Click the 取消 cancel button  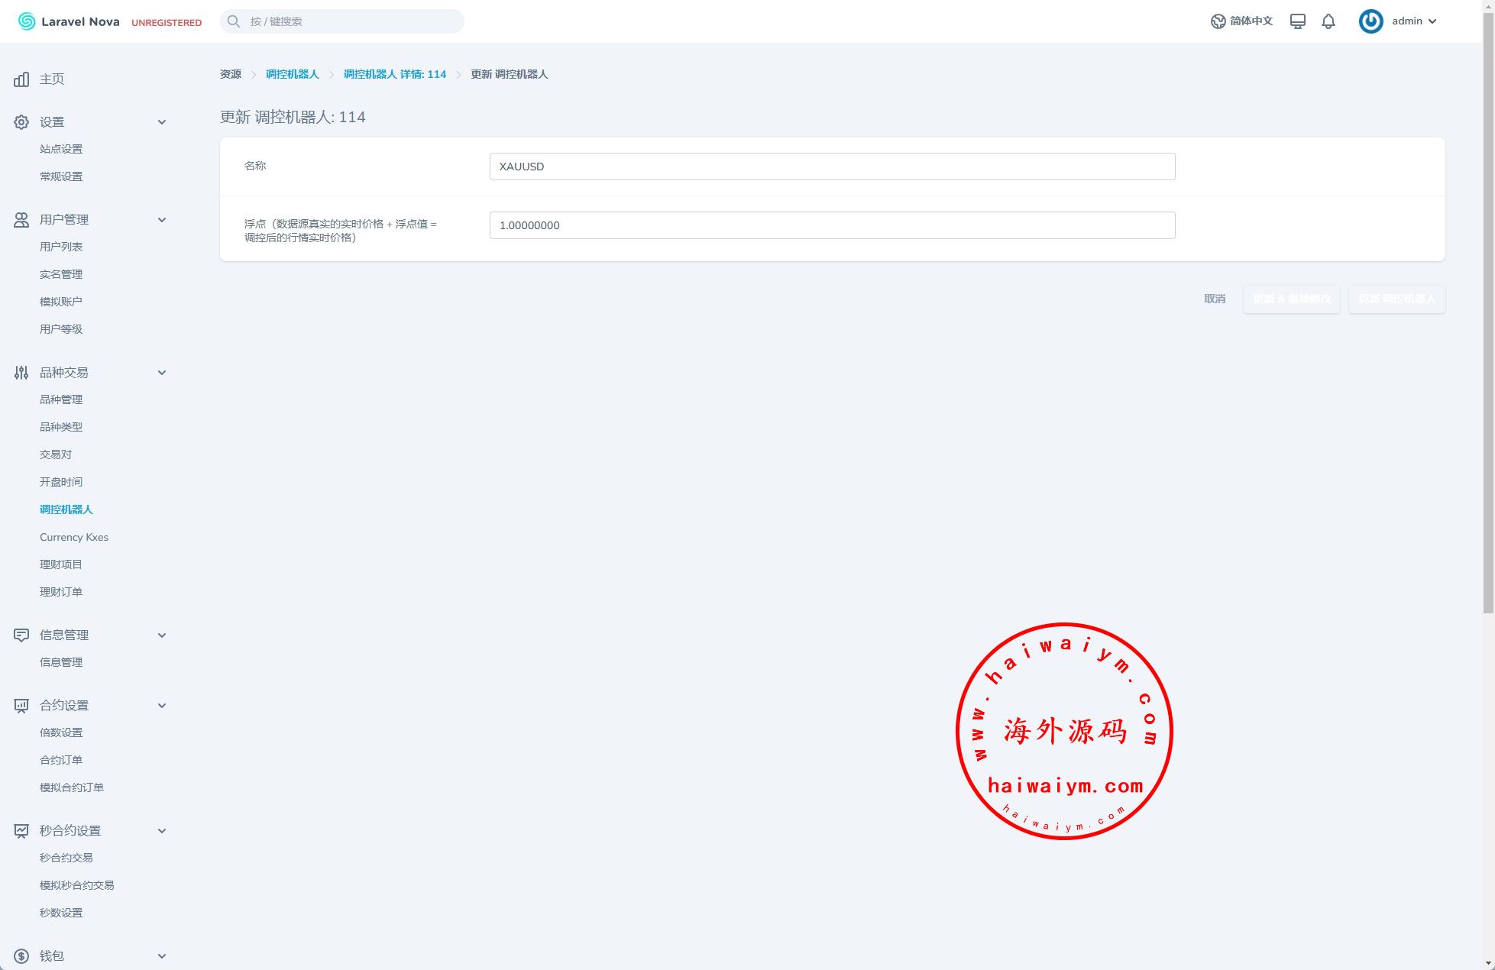pos(1214,299)
